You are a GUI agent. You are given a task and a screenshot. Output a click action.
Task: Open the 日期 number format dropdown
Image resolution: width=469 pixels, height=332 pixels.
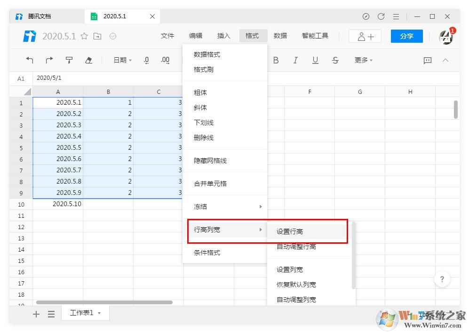pos(121,60)
